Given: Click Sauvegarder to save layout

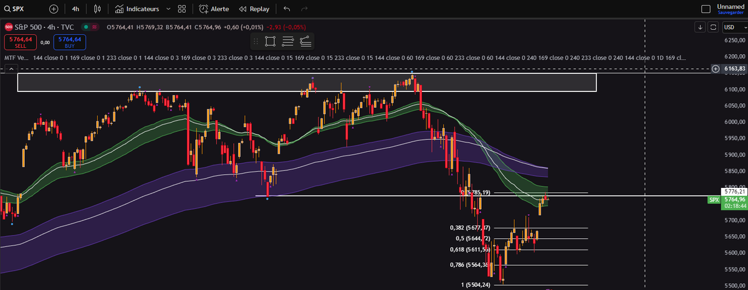Looking at the screenshot, I should point(731,12).
